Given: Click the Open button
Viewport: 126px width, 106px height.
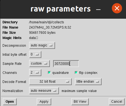Looking at the screenshot, I should pyautogui.click(x=10, y=102).
